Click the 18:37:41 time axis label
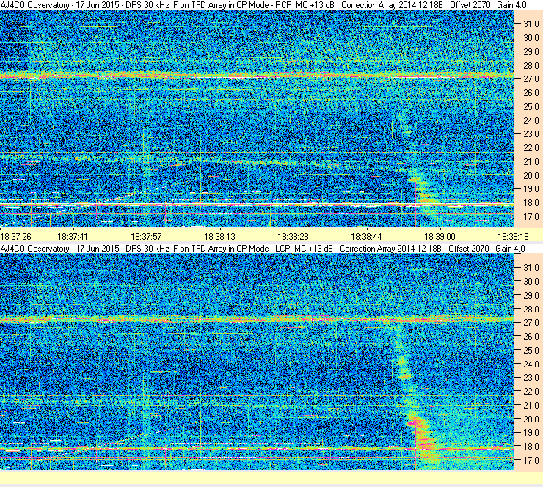 pyautogui.click(x=73, y=237)
